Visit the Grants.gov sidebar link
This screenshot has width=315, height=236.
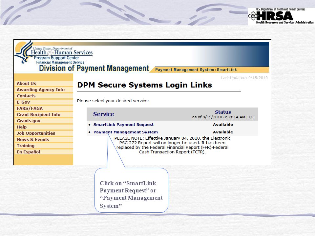(x=29, y=121)
